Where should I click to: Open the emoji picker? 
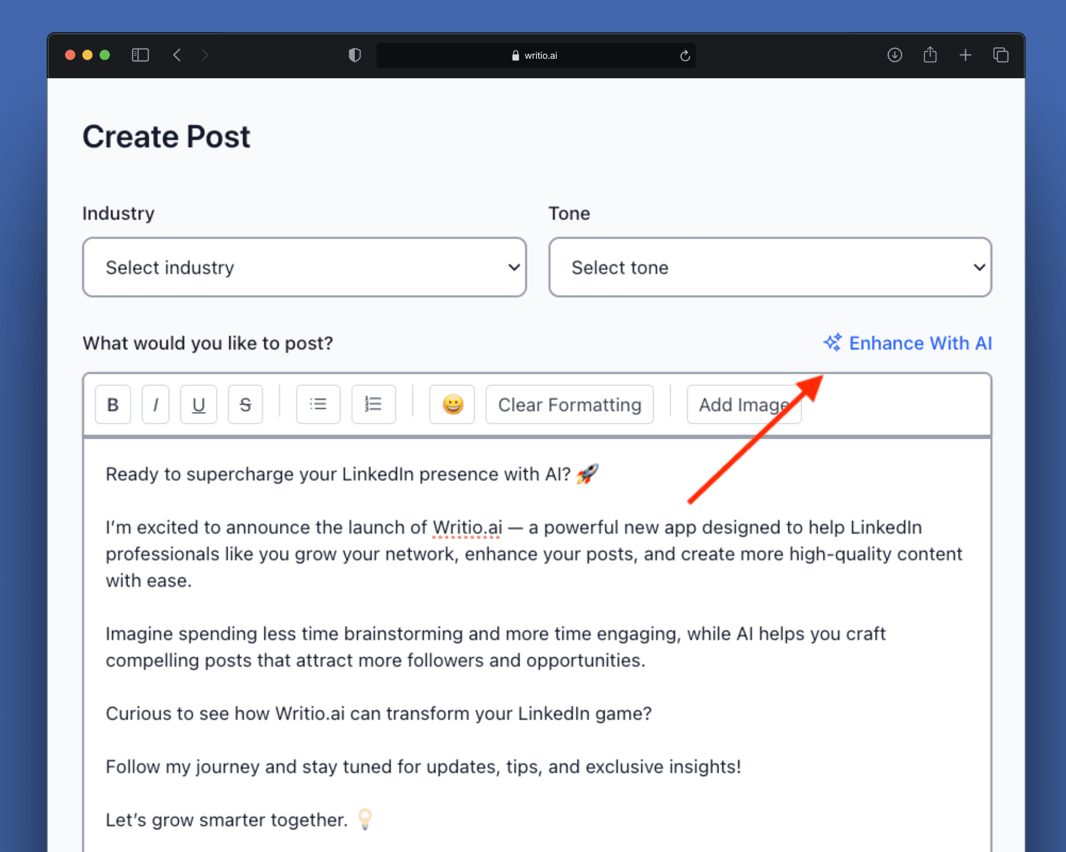pos(452,404)
